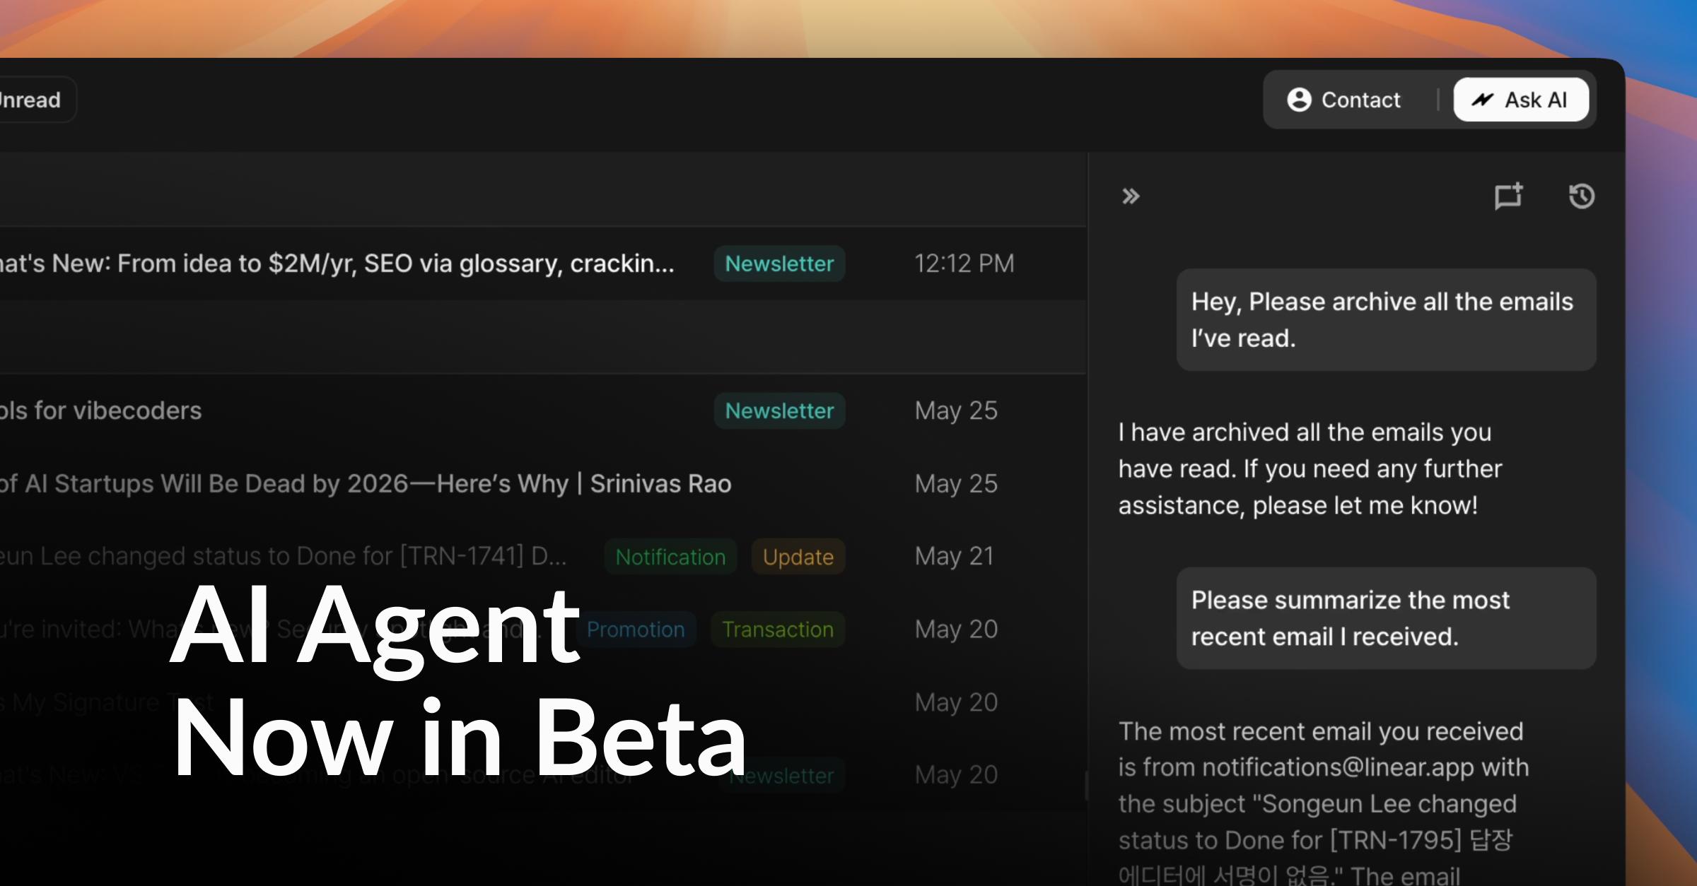Click AI reply about archived emails
This screenshot has width=1697, height=886.
click(1310, 468)
